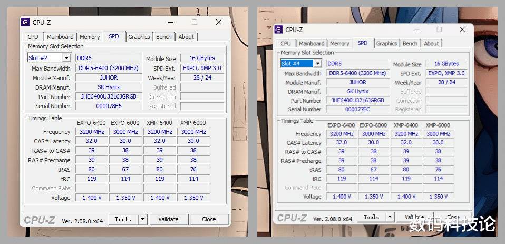Switch to Memory tab in left window

tap(90, 37)
